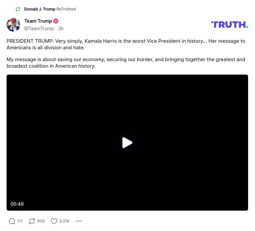The image size is (255, 231).
Task: Click the green ReTruthed arrows icon
Action: tap(18, 9)
